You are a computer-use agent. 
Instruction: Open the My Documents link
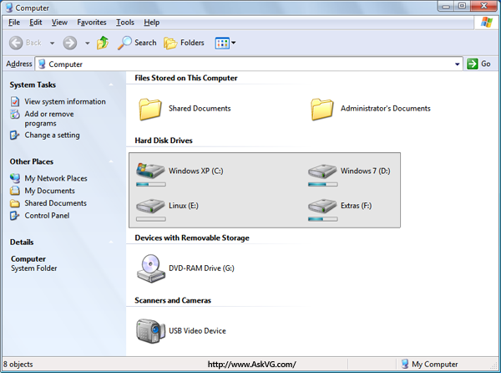coord(49,191)
